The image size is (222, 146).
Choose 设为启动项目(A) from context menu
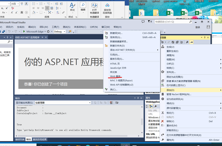[191, 99]
